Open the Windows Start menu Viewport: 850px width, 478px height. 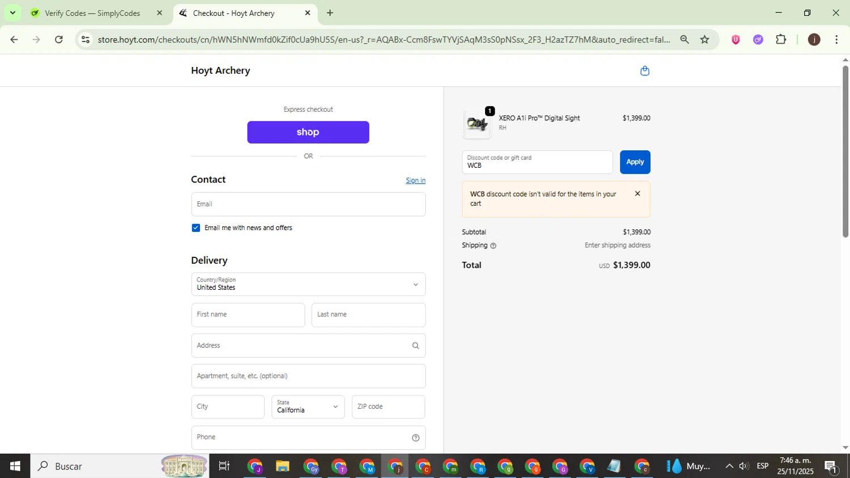pyautogui.click(x=15, y=466)
